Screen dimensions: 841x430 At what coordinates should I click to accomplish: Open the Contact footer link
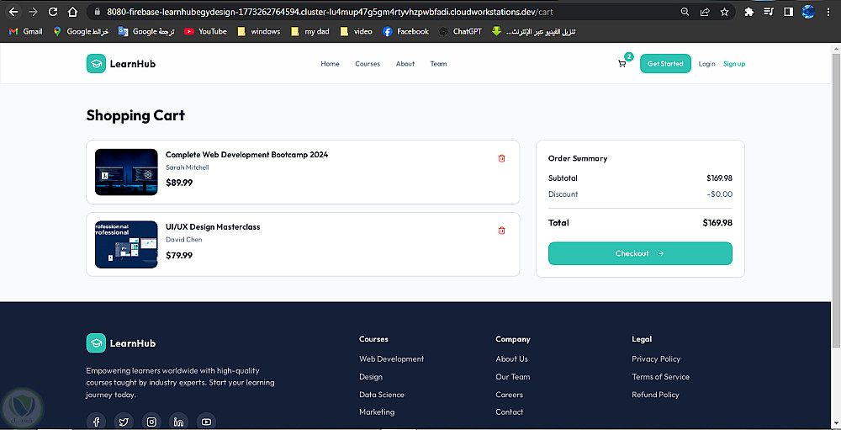click(x=509, y=412)
